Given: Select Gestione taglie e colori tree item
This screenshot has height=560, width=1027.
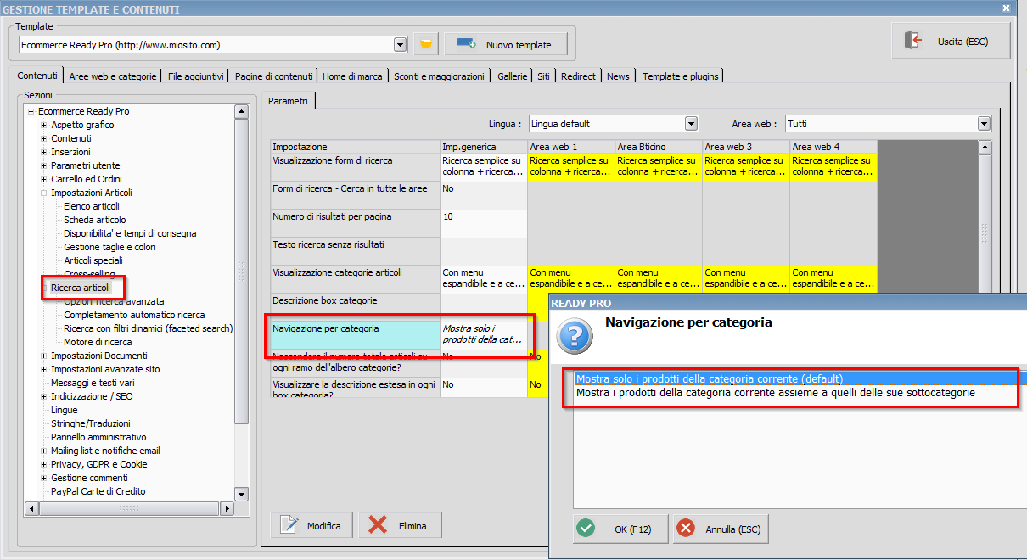Looking at the screenshot, I should [109, 247].
